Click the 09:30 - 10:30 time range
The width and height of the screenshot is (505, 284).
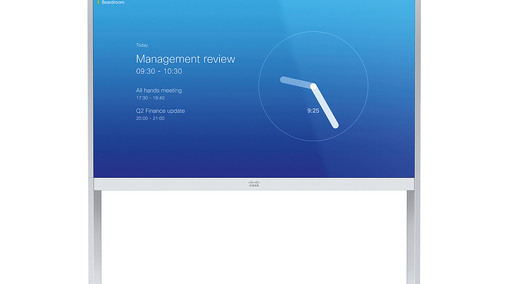tap(159, 71)
